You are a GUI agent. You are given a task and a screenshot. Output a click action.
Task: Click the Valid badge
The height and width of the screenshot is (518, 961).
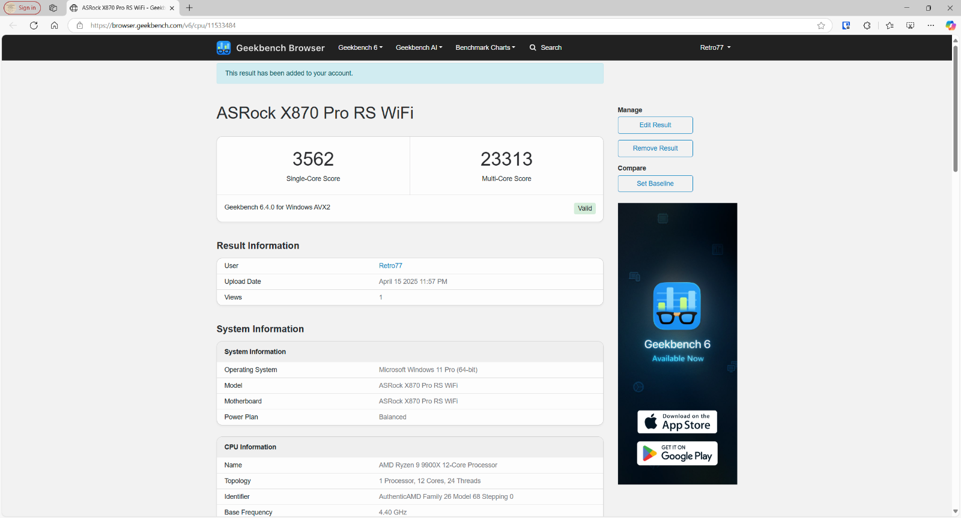[585, 208]
